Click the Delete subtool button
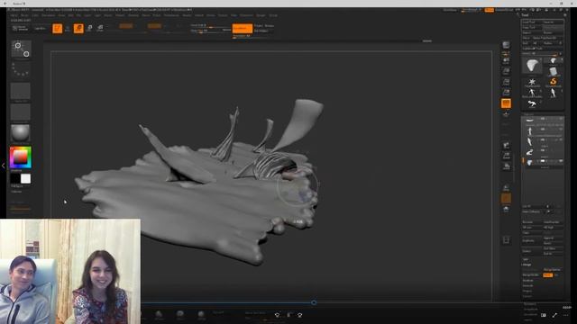 click(x=532, y=251)
